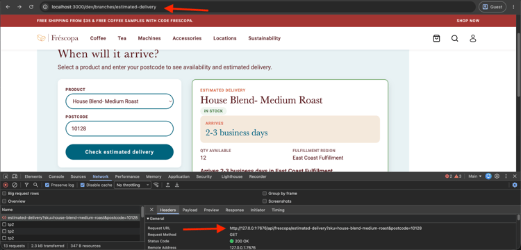Uncheck Disable cache
Image resolution: width=521 pixels, height=250 pixels.
pyautogui.click(x=83, y=185)
